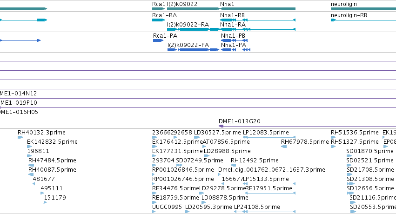Click the Rca1-RA transcript arrow
396x214 pixels.
[158, 20]
